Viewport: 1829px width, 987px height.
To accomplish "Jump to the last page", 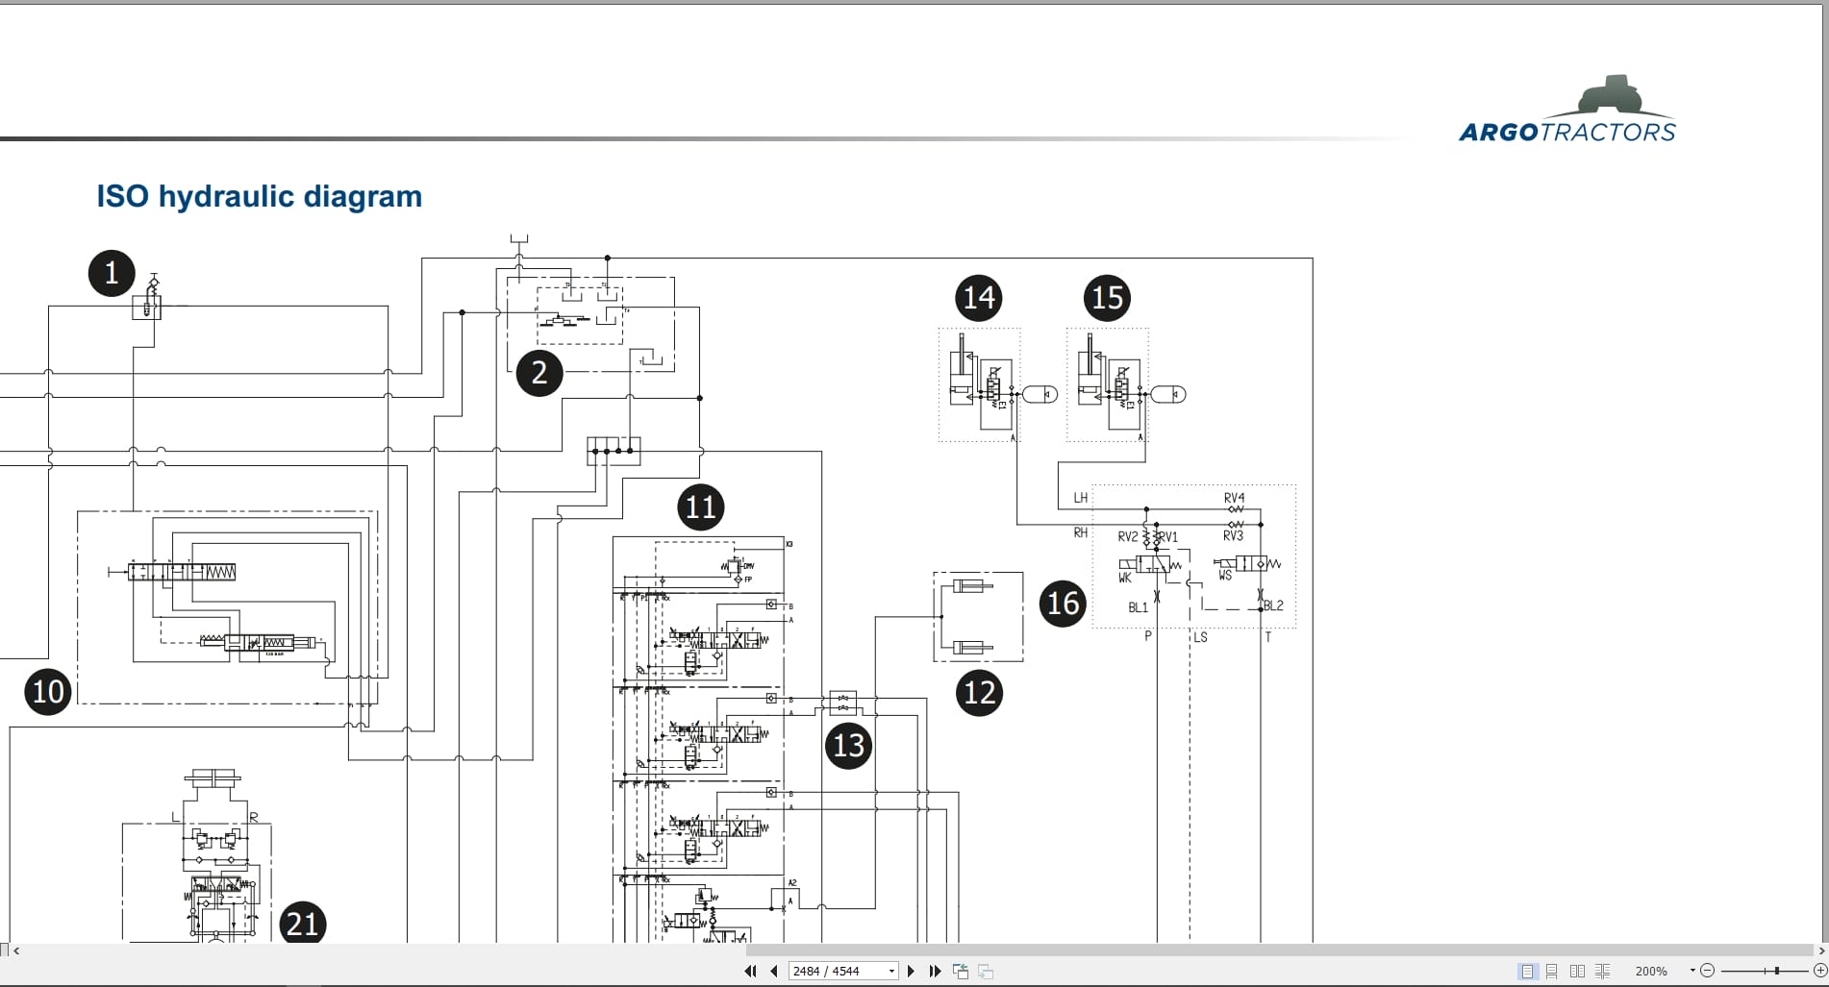I will (935, 971).
